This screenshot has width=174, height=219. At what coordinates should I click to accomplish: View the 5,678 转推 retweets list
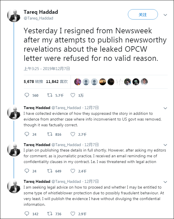[33, 82]
